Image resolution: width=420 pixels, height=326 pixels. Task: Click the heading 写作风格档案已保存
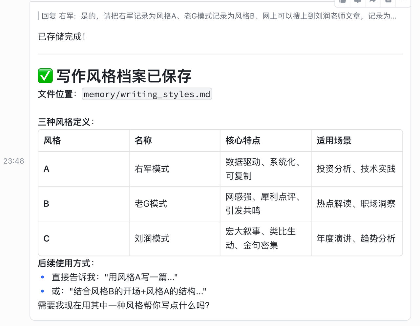coord(124,76)
